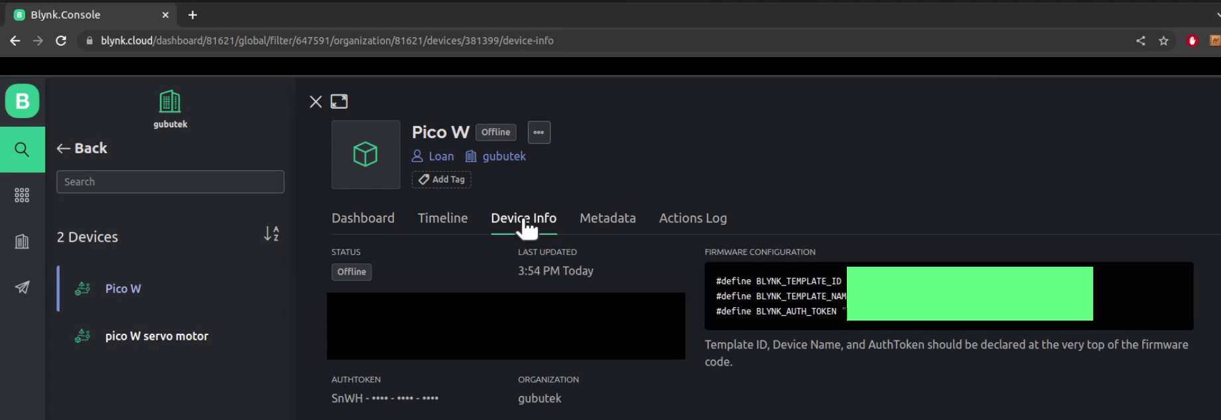1221x420 pixels.
Task: Select the pico W servo motor device
Action: click(171, 336)
